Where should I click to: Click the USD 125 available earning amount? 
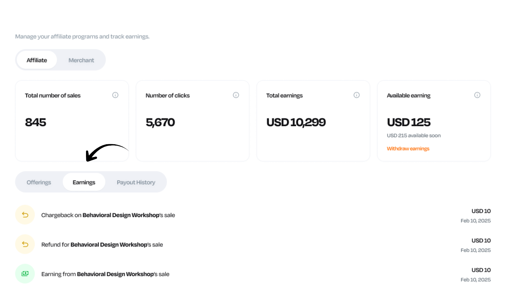[x=409, y=122]
